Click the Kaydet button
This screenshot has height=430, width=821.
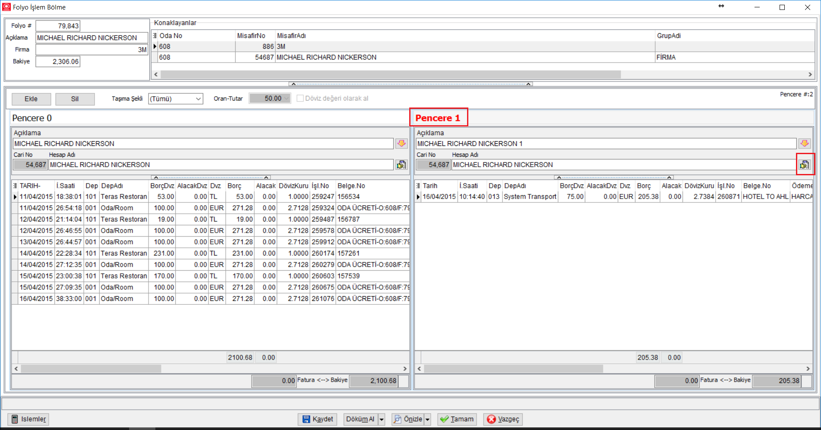[x=317, y=419]
